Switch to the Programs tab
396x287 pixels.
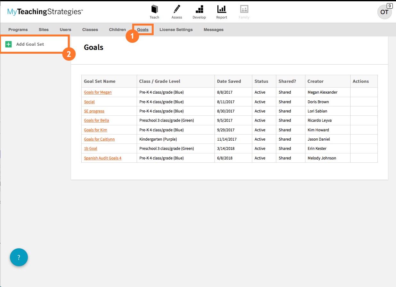pos(18,30)
